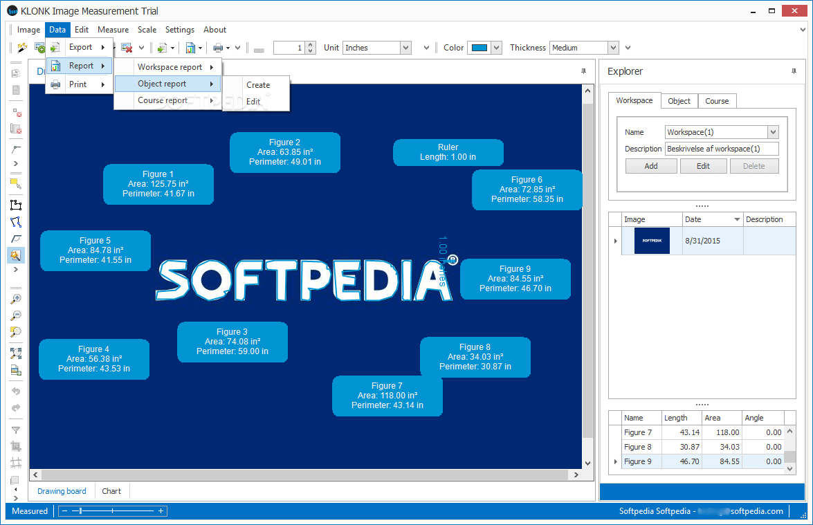Choose Create in Object report submenu
813x525 pixels.
(x=257, y=85)
